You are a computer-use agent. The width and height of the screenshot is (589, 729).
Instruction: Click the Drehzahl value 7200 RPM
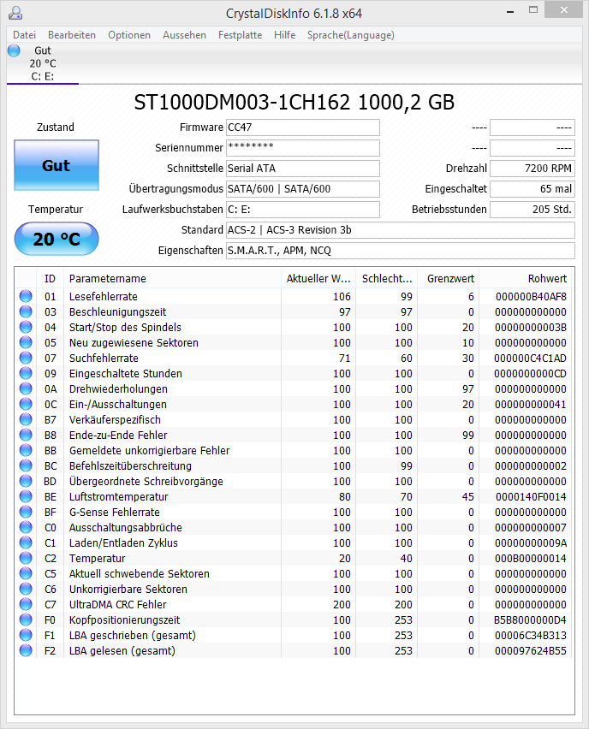coord(532,169)
